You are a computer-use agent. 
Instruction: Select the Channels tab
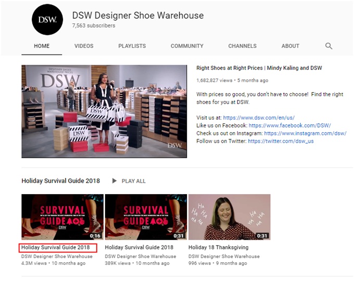click(x=242, y=46)
